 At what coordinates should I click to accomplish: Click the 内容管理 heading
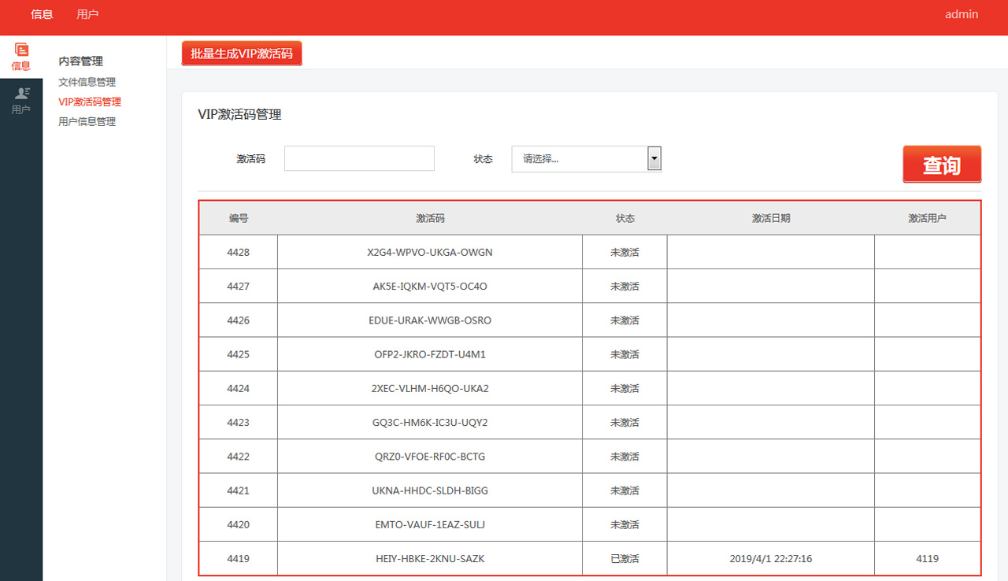point(80,61)
